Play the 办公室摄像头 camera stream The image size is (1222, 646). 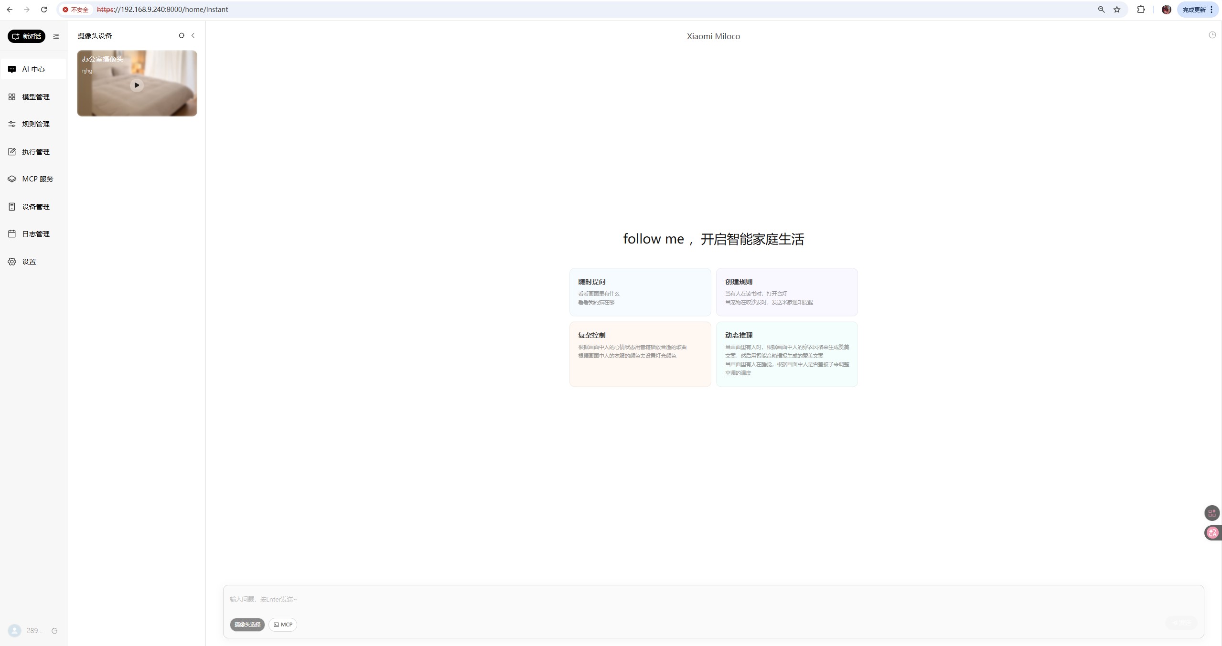pos(137,85)
